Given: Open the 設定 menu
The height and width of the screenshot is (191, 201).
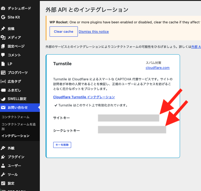Looking at the screenshot, I should click(11, 183).
